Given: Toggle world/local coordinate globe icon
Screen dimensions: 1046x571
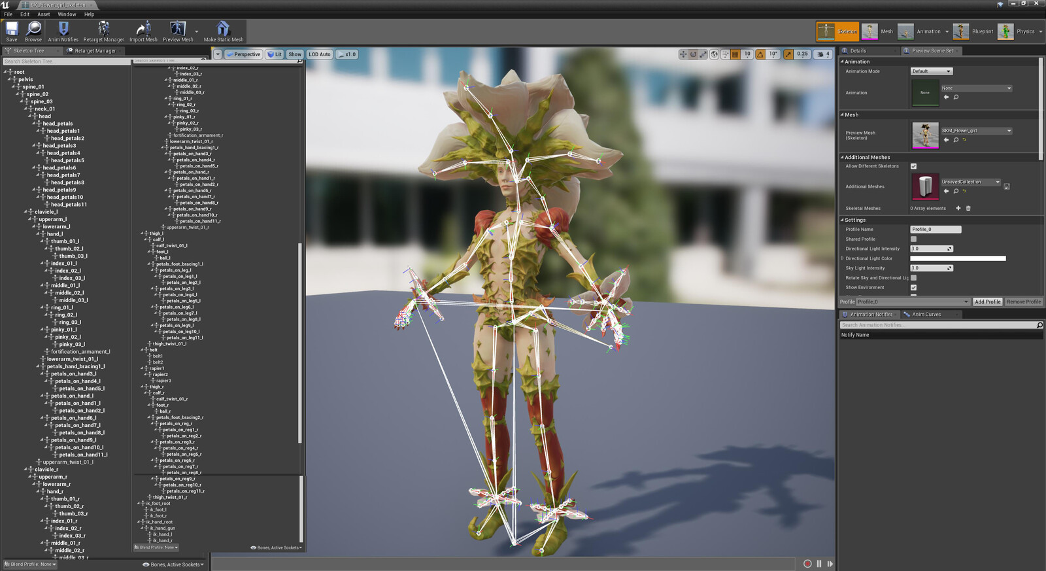Looking at the screenshot, I should pyautogui.click(x=715, y=54).
